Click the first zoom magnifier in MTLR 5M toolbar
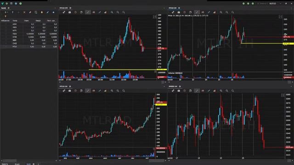 (x=112, y=12)
